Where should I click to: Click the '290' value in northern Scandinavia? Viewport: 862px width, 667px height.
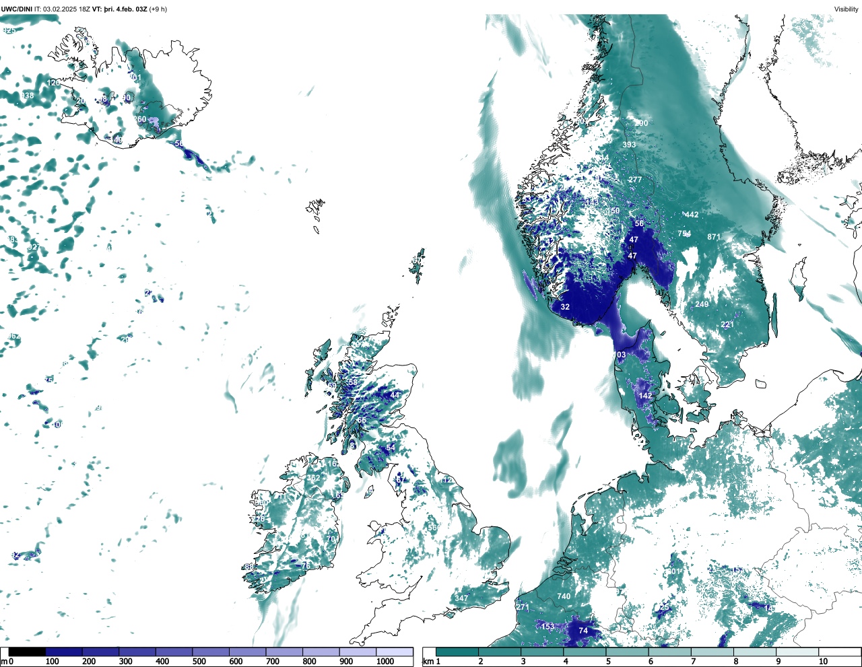point(641,123)
